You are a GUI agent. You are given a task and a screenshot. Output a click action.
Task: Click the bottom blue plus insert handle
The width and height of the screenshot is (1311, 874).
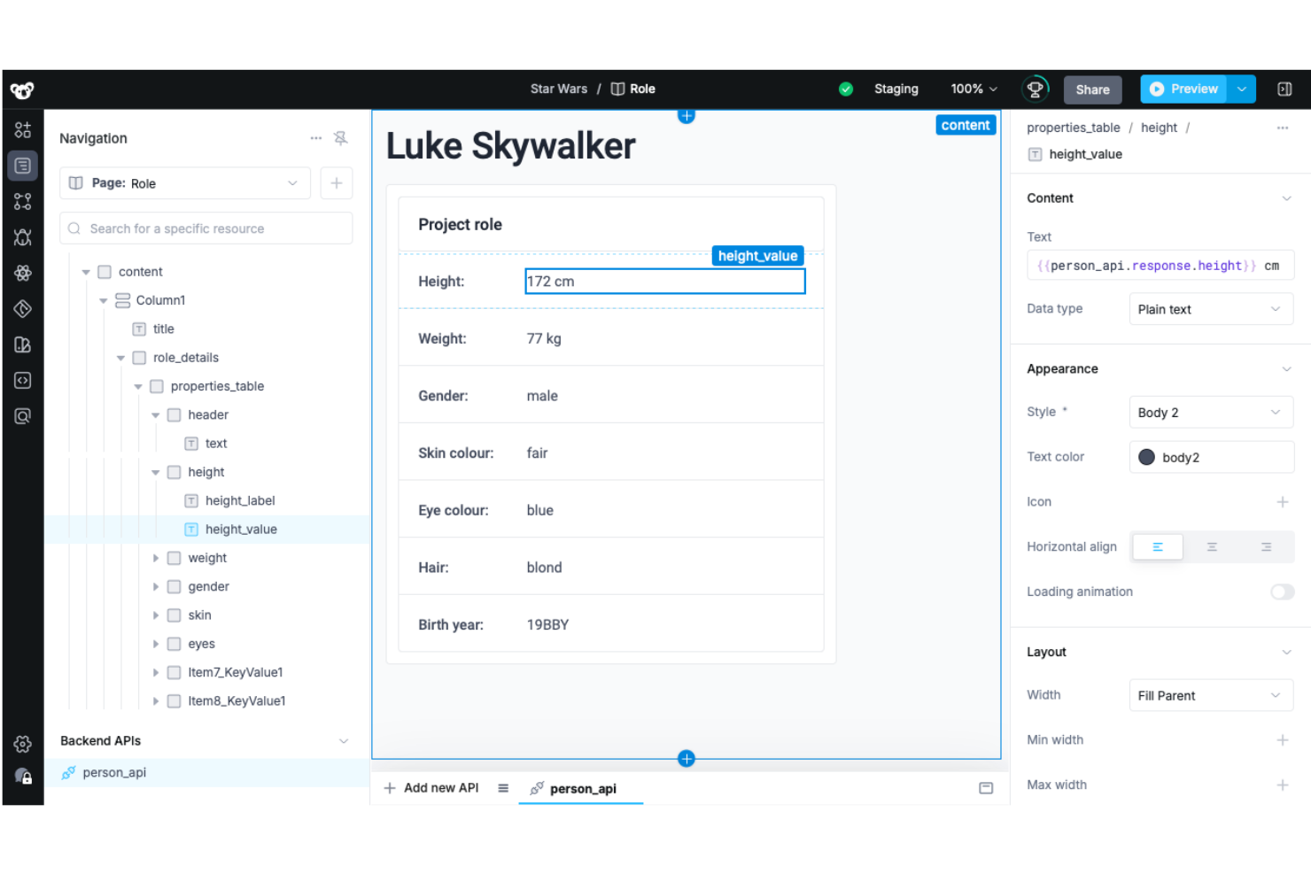[686, 759]
